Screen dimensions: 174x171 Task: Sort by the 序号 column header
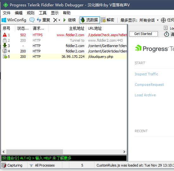[x=7, y=28]
